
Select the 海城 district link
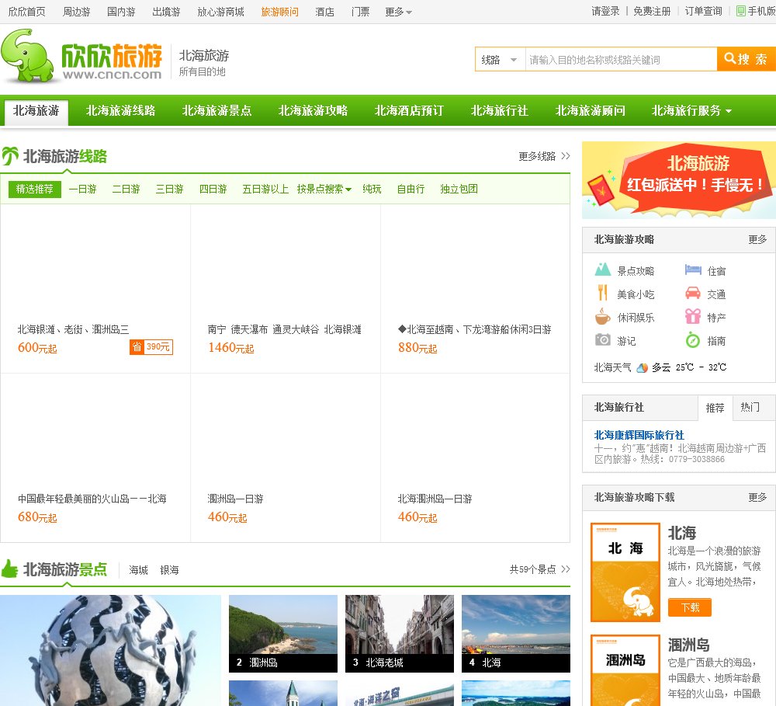tap(139, 570)
